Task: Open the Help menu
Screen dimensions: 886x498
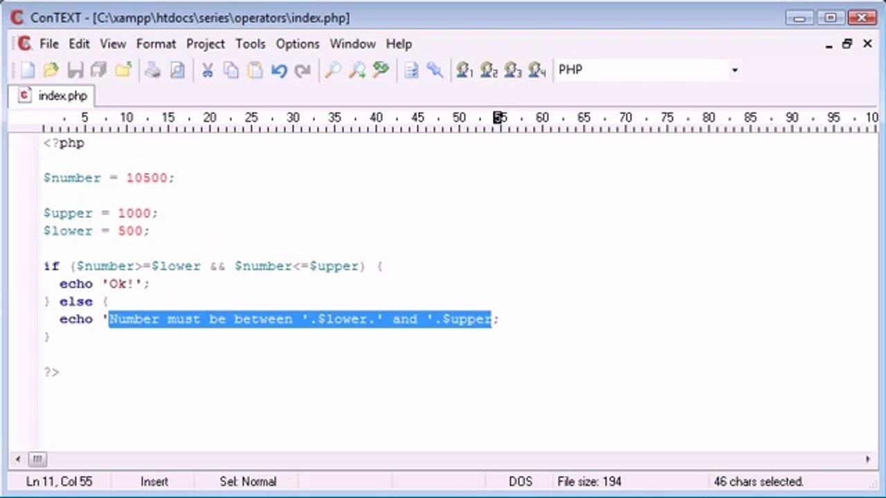Action: 399,44
